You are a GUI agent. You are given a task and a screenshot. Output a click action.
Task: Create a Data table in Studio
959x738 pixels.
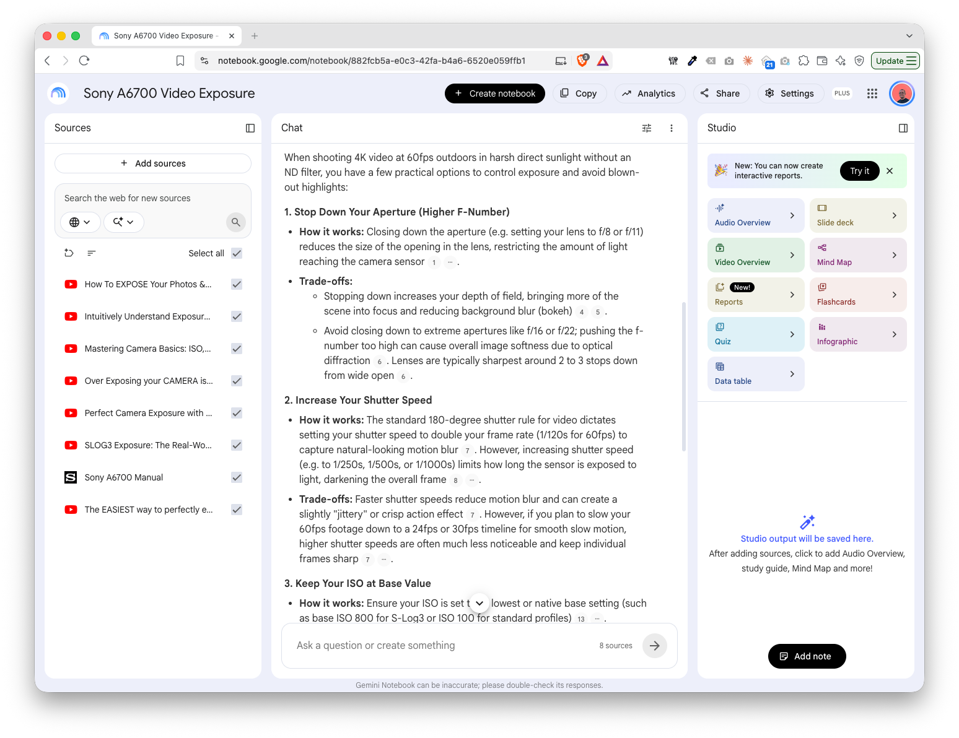point(756,374)
